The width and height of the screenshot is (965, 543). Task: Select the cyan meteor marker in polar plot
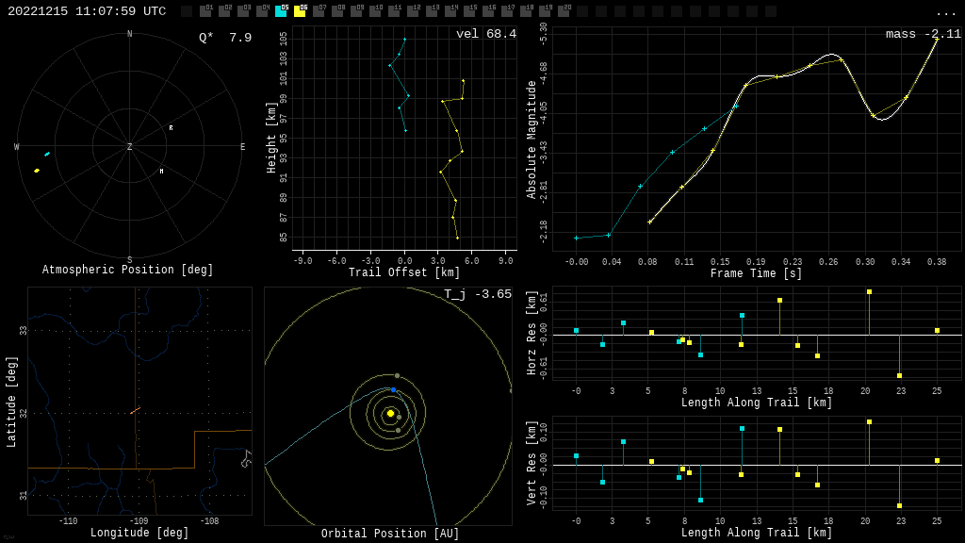[47, 154]
